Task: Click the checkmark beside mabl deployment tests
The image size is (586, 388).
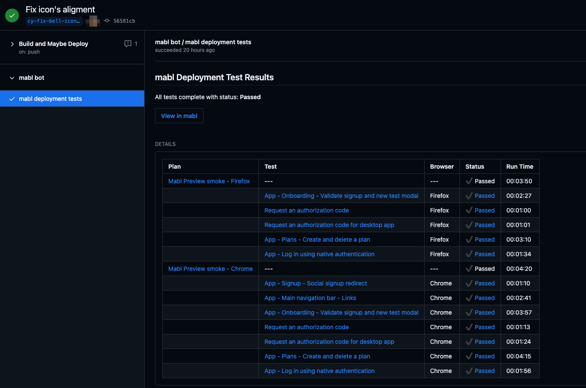Action: pyautogui.click(x=12, y=98)
